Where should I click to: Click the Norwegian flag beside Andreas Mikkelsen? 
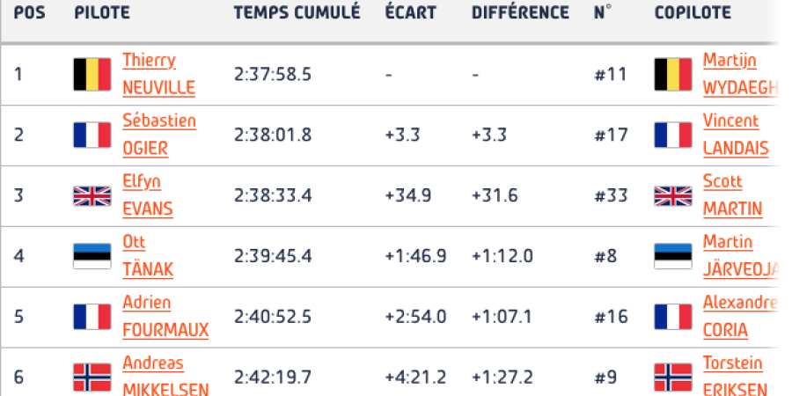92,378
